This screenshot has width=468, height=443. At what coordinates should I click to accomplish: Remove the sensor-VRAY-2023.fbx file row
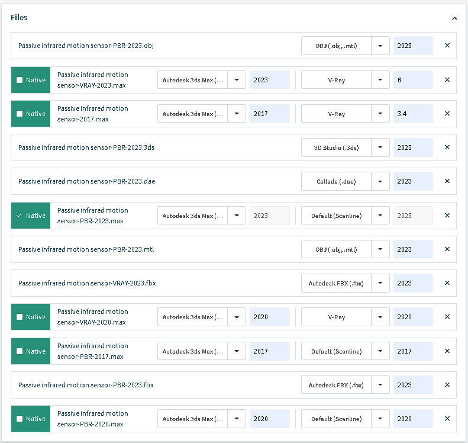tap(447, 283)
